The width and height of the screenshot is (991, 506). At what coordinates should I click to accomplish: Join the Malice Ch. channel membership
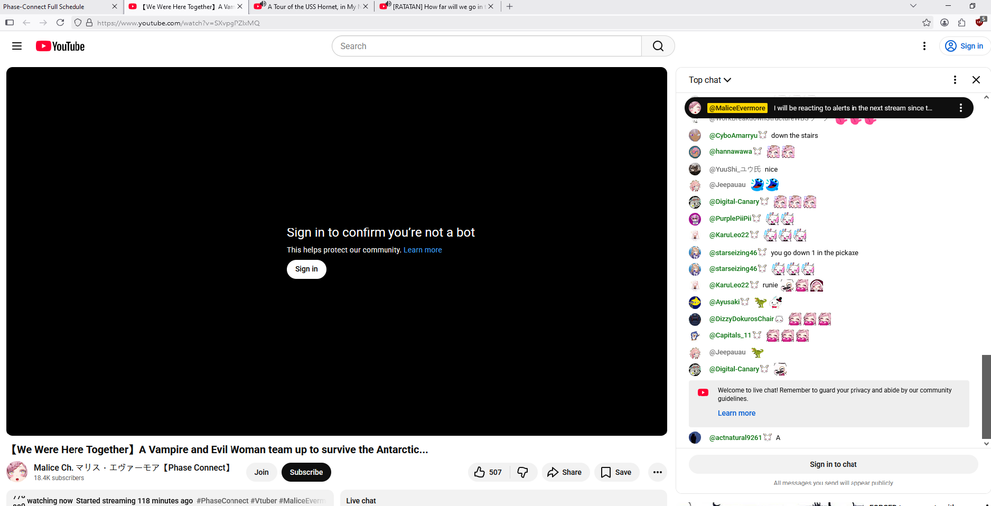[261, 472]
